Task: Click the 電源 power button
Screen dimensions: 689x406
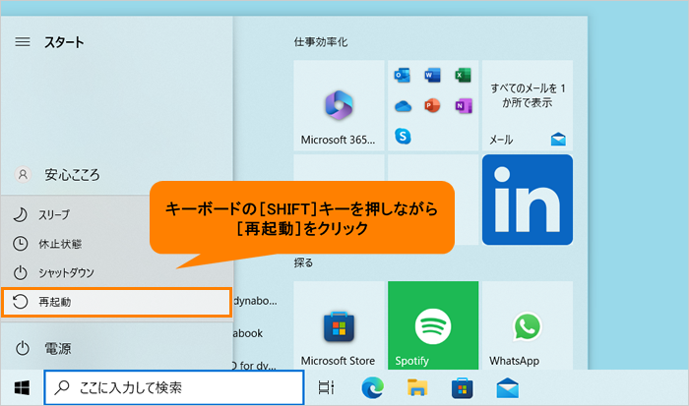Action: pos(116,349)
